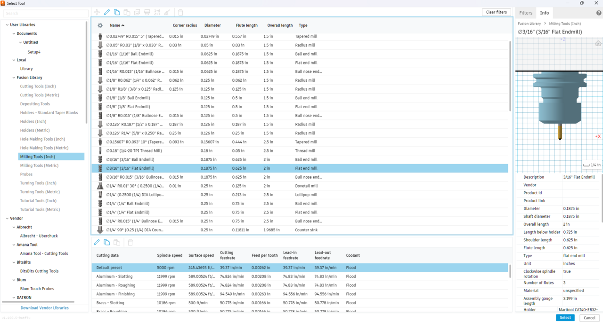Sort the tool list by the Name column
The image size is (603, 324).
(117, 25)
